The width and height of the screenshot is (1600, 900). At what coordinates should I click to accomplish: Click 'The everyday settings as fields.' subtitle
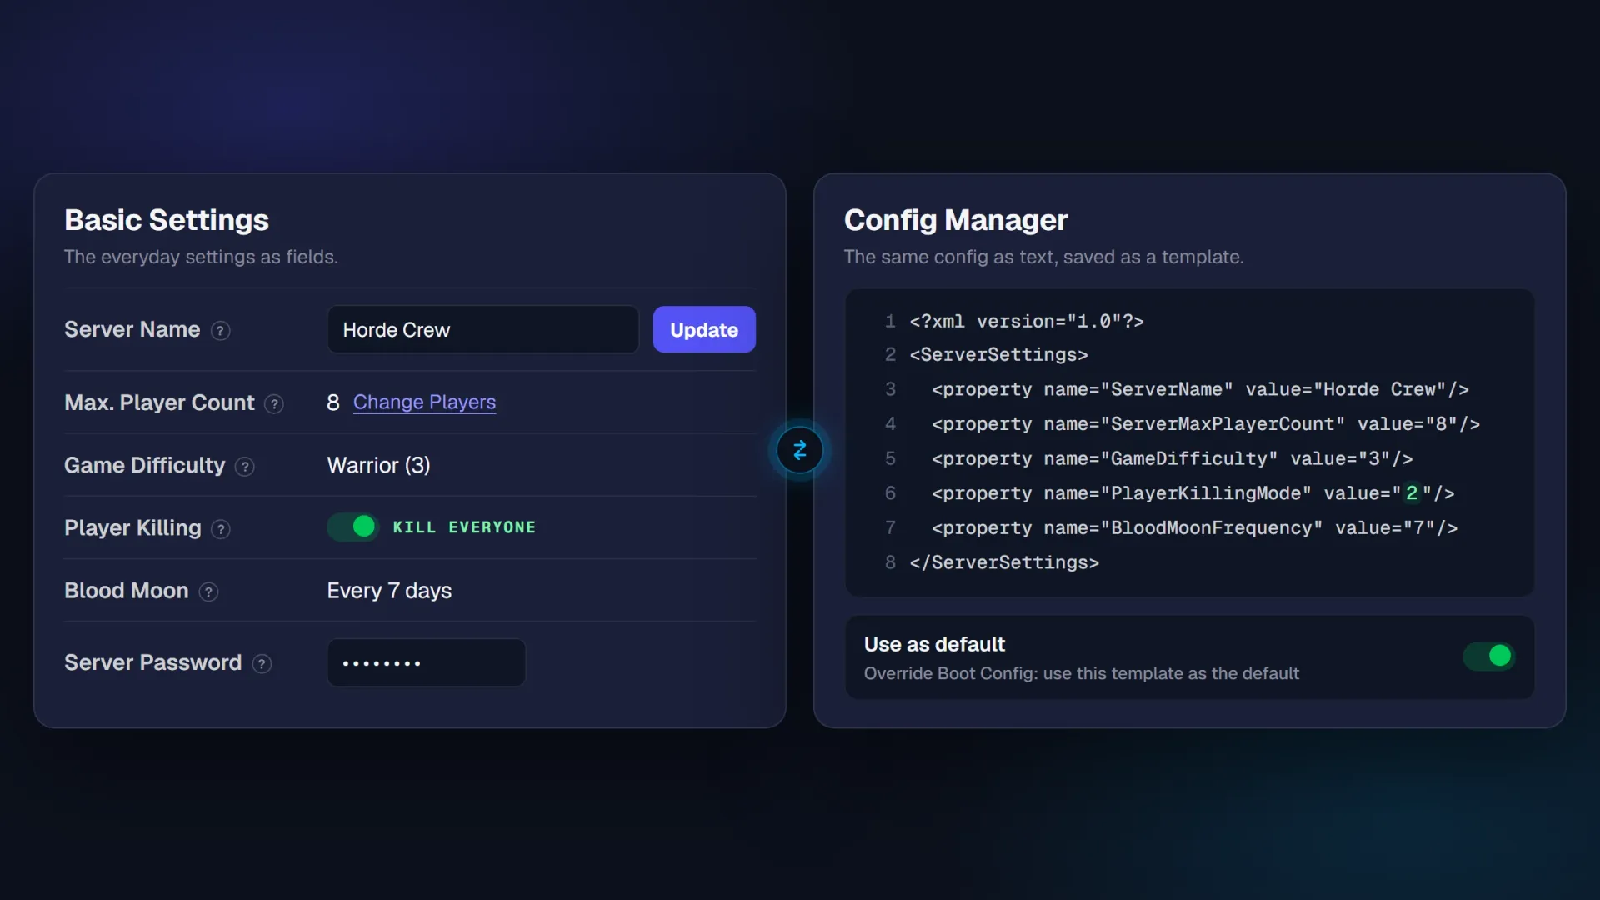coord(201,257)
